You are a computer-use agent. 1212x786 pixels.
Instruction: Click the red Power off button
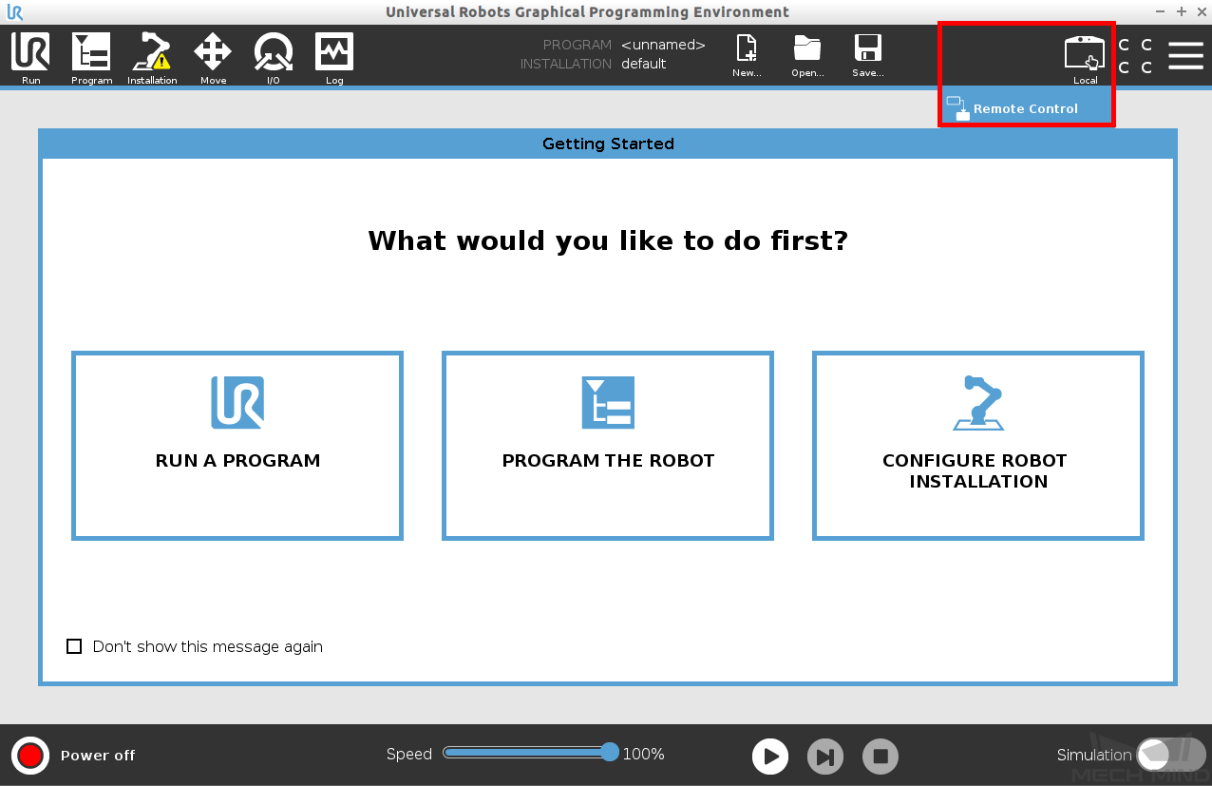coord(30,756)
